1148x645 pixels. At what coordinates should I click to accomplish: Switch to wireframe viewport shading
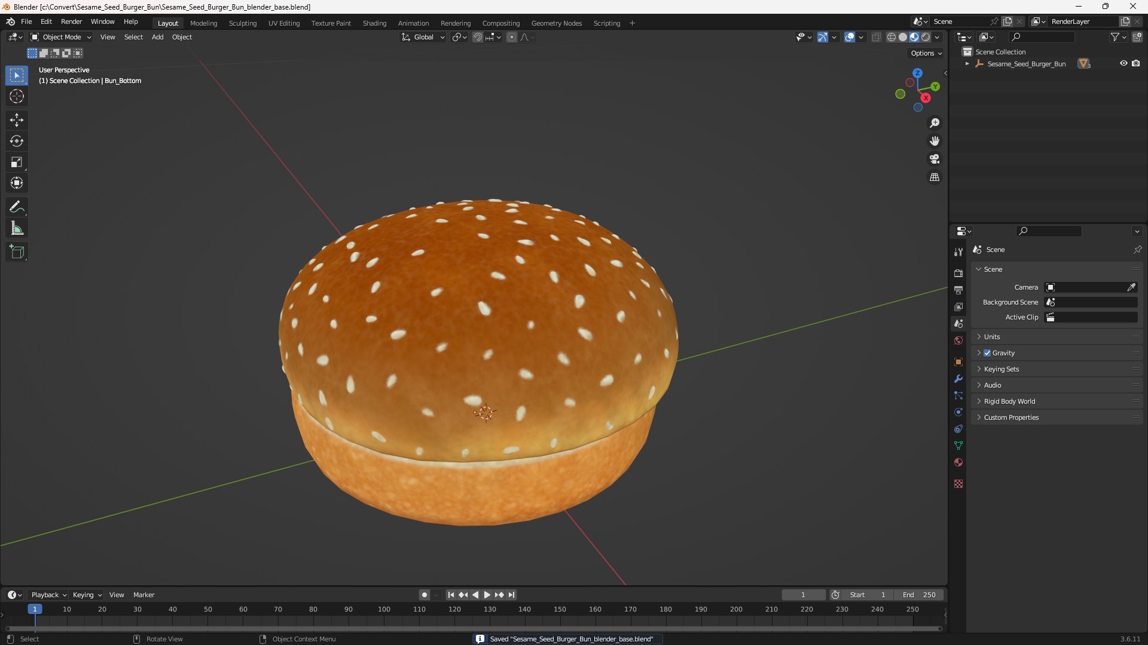click(891, 37)
